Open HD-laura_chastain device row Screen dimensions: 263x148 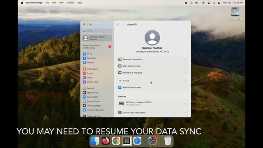152,104
